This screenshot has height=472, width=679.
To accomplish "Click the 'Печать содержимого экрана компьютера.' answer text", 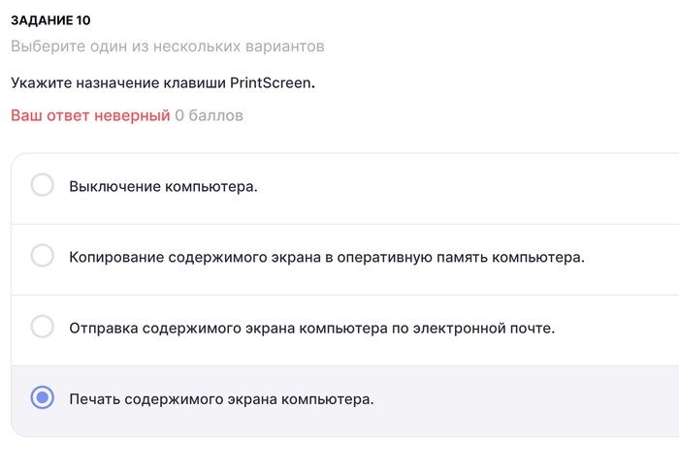I will coord(221,398).
